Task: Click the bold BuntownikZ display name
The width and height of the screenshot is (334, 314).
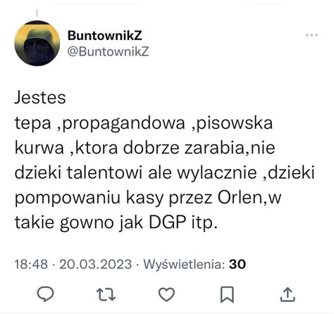Action: pos(105,35)
